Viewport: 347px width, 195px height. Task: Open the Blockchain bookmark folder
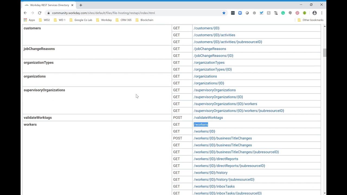tap(144, 20)
